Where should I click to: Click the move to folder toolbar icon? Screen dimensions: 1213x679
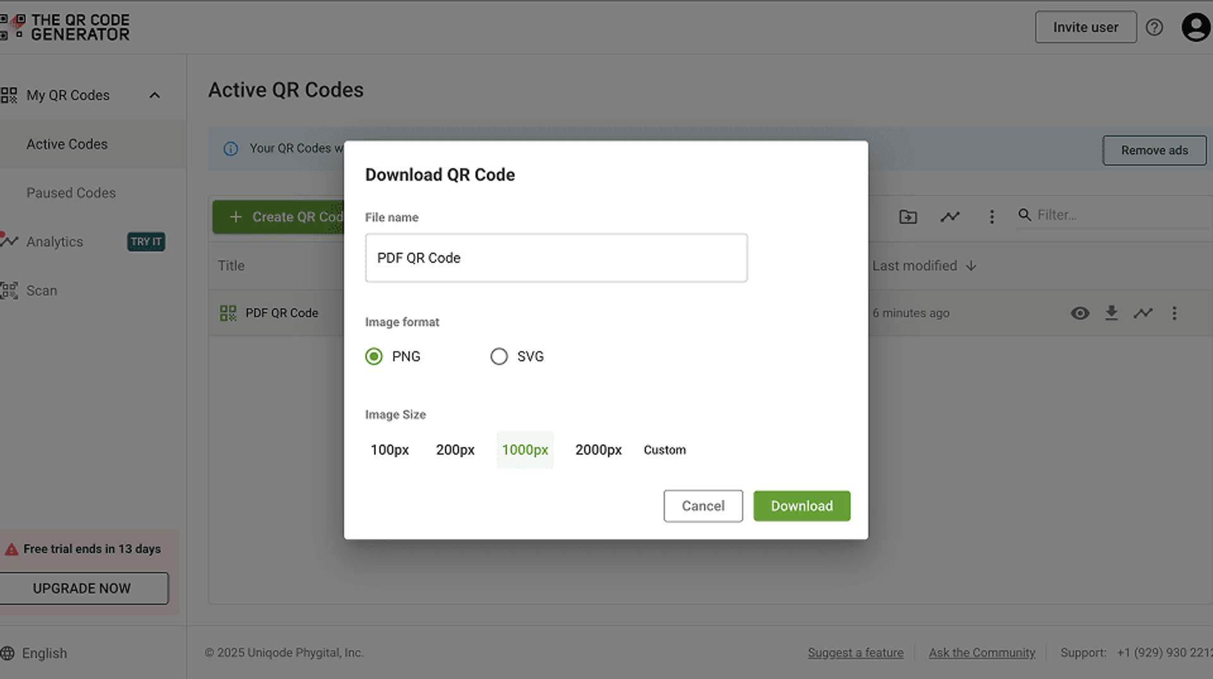[x=908, y=216]
